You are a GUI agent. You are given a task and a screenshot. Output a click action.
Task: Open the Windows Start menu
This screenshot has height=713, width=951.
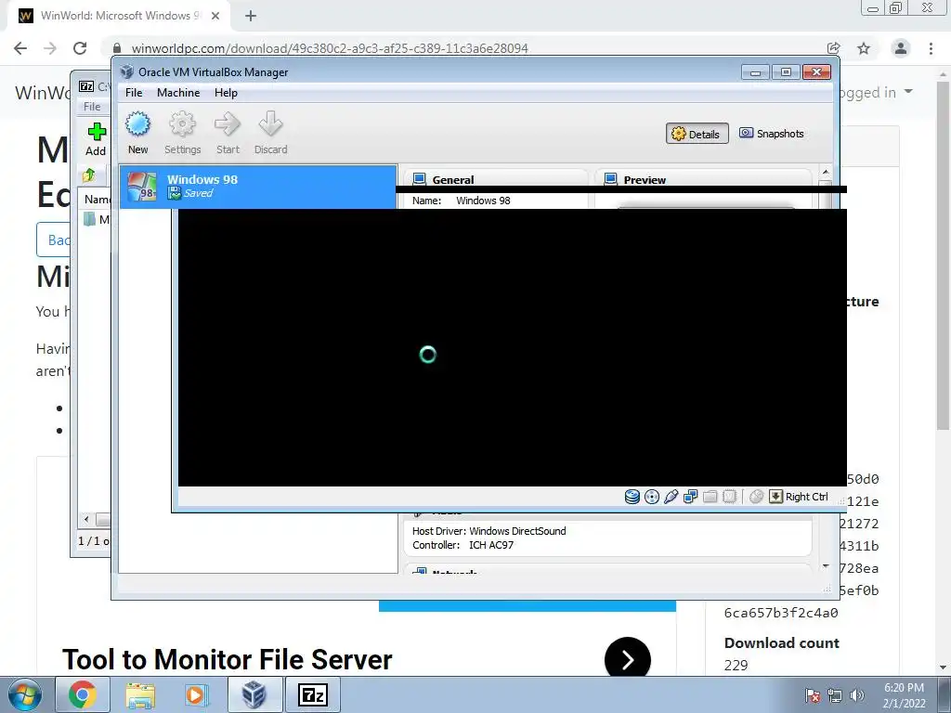(24, 694)
